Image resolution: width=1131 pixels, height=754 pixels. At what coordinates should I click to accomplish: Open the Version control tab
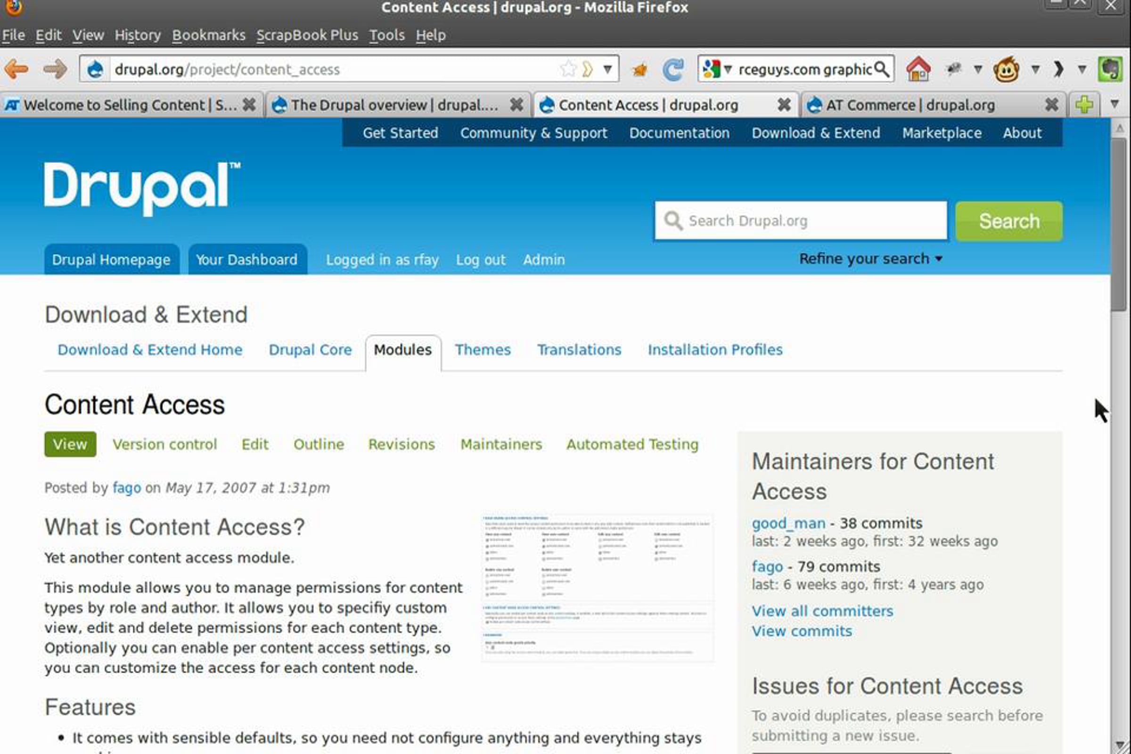[x=165, y=444]
